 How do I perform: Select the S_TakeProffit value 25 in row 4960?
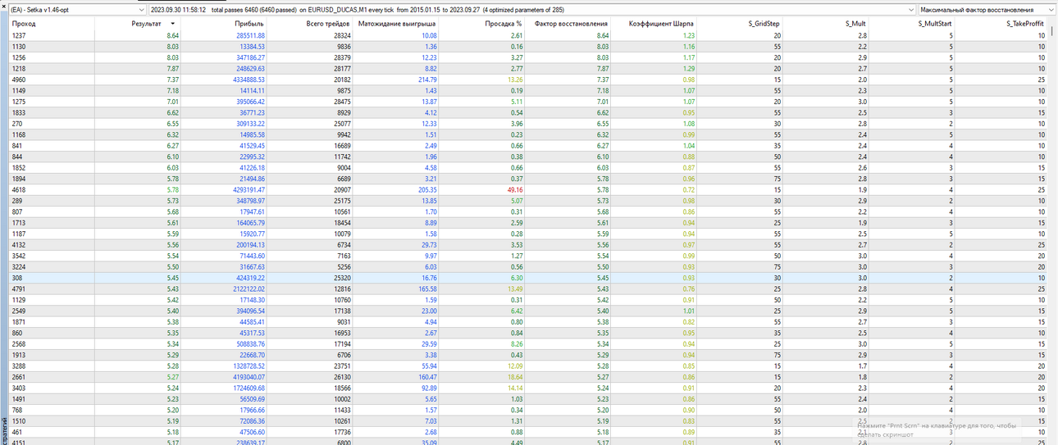1041,79
